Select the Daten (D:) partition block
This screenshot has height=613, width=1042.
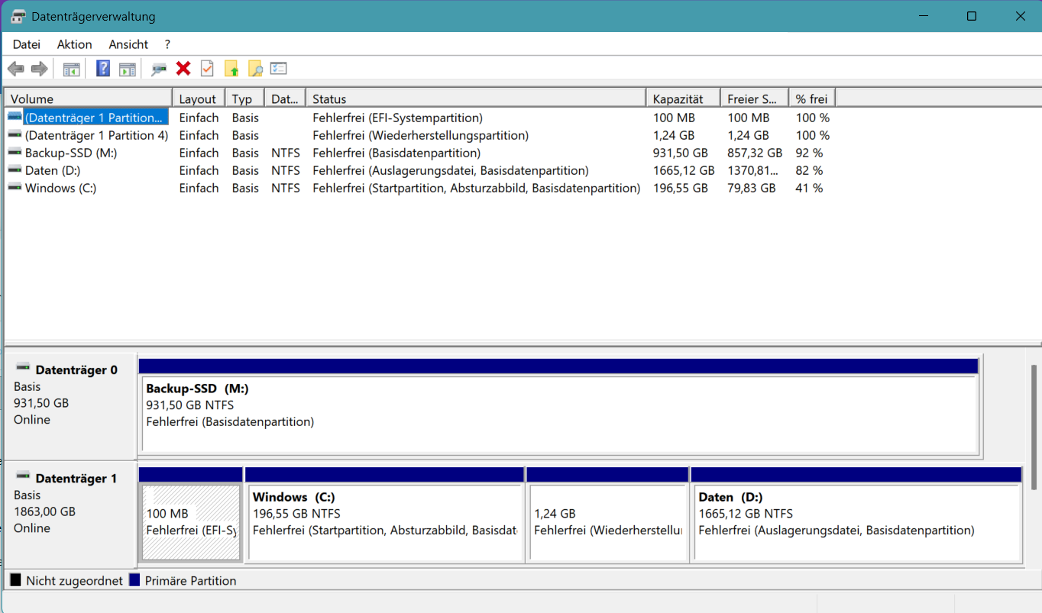click(x=856, y=515)
